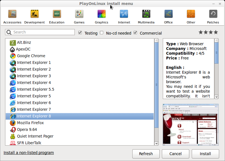Enable the No-cd needed checkbox

click(102, 33)
